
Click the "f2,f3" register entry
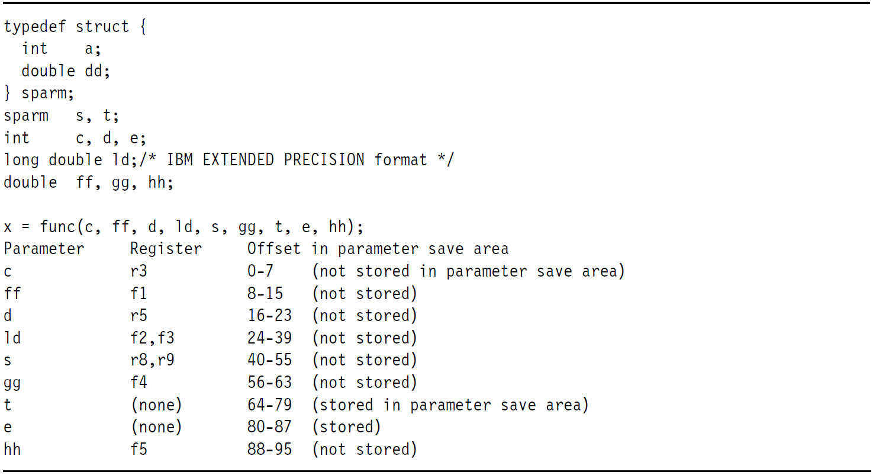coord(152,338)
